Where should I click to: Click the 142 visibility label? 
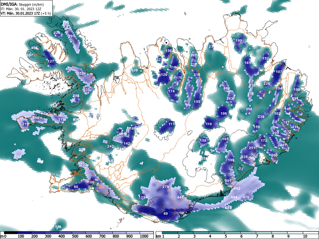127,143
